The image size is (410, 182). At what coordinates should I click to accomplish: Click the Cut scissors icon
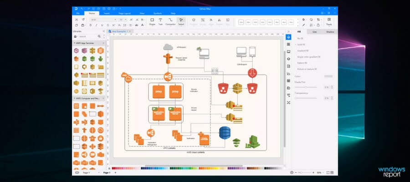pyautogui.click(x=77, y=20)
